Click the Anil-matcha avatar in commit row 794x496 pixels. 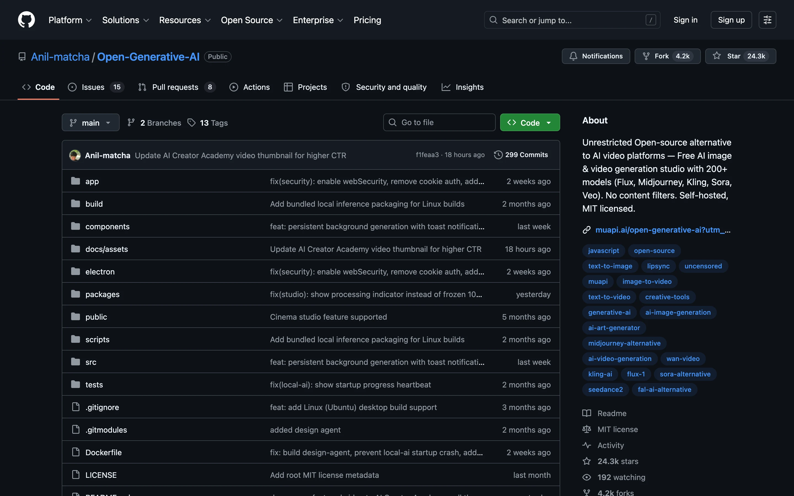tap(75, 155)
